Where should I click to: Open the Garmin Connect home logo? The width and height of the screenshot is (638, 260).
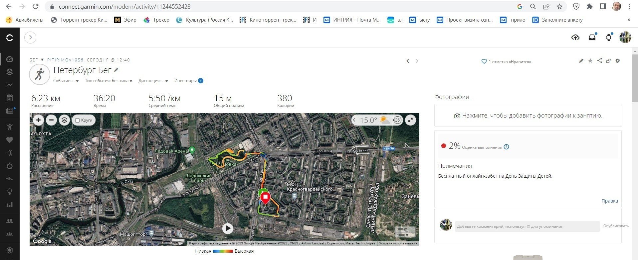10,38
